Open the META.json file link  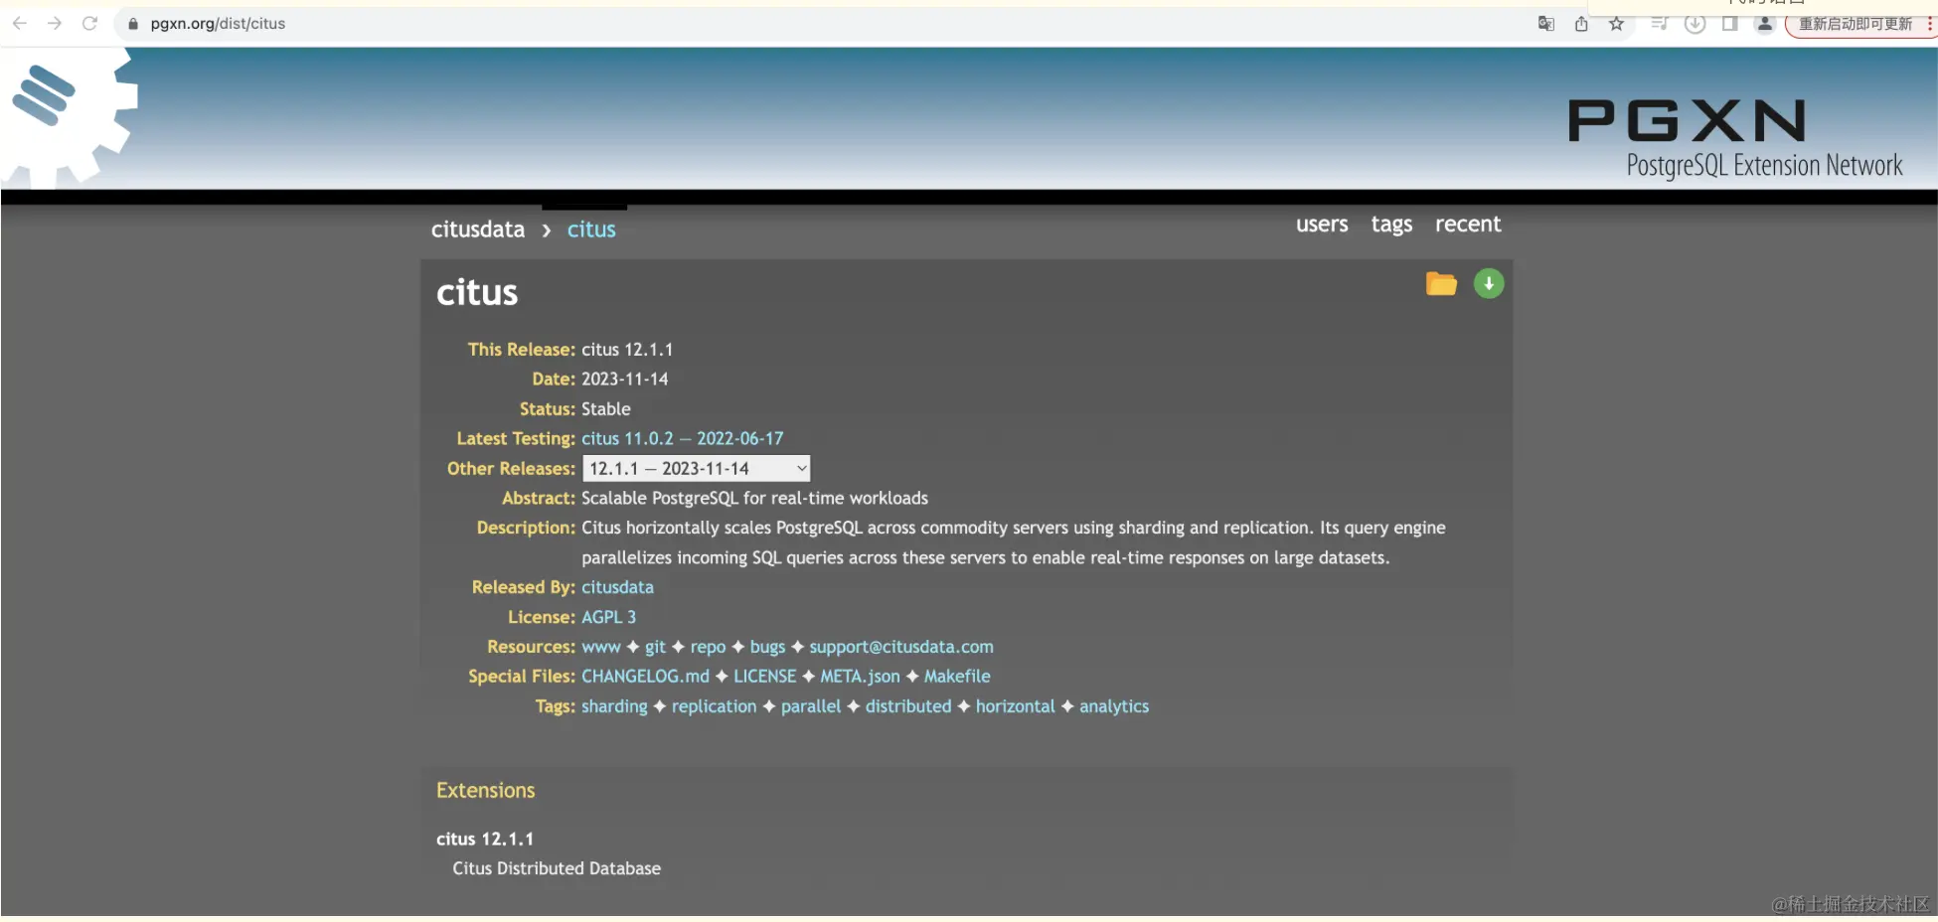click(x=860, y=677)
